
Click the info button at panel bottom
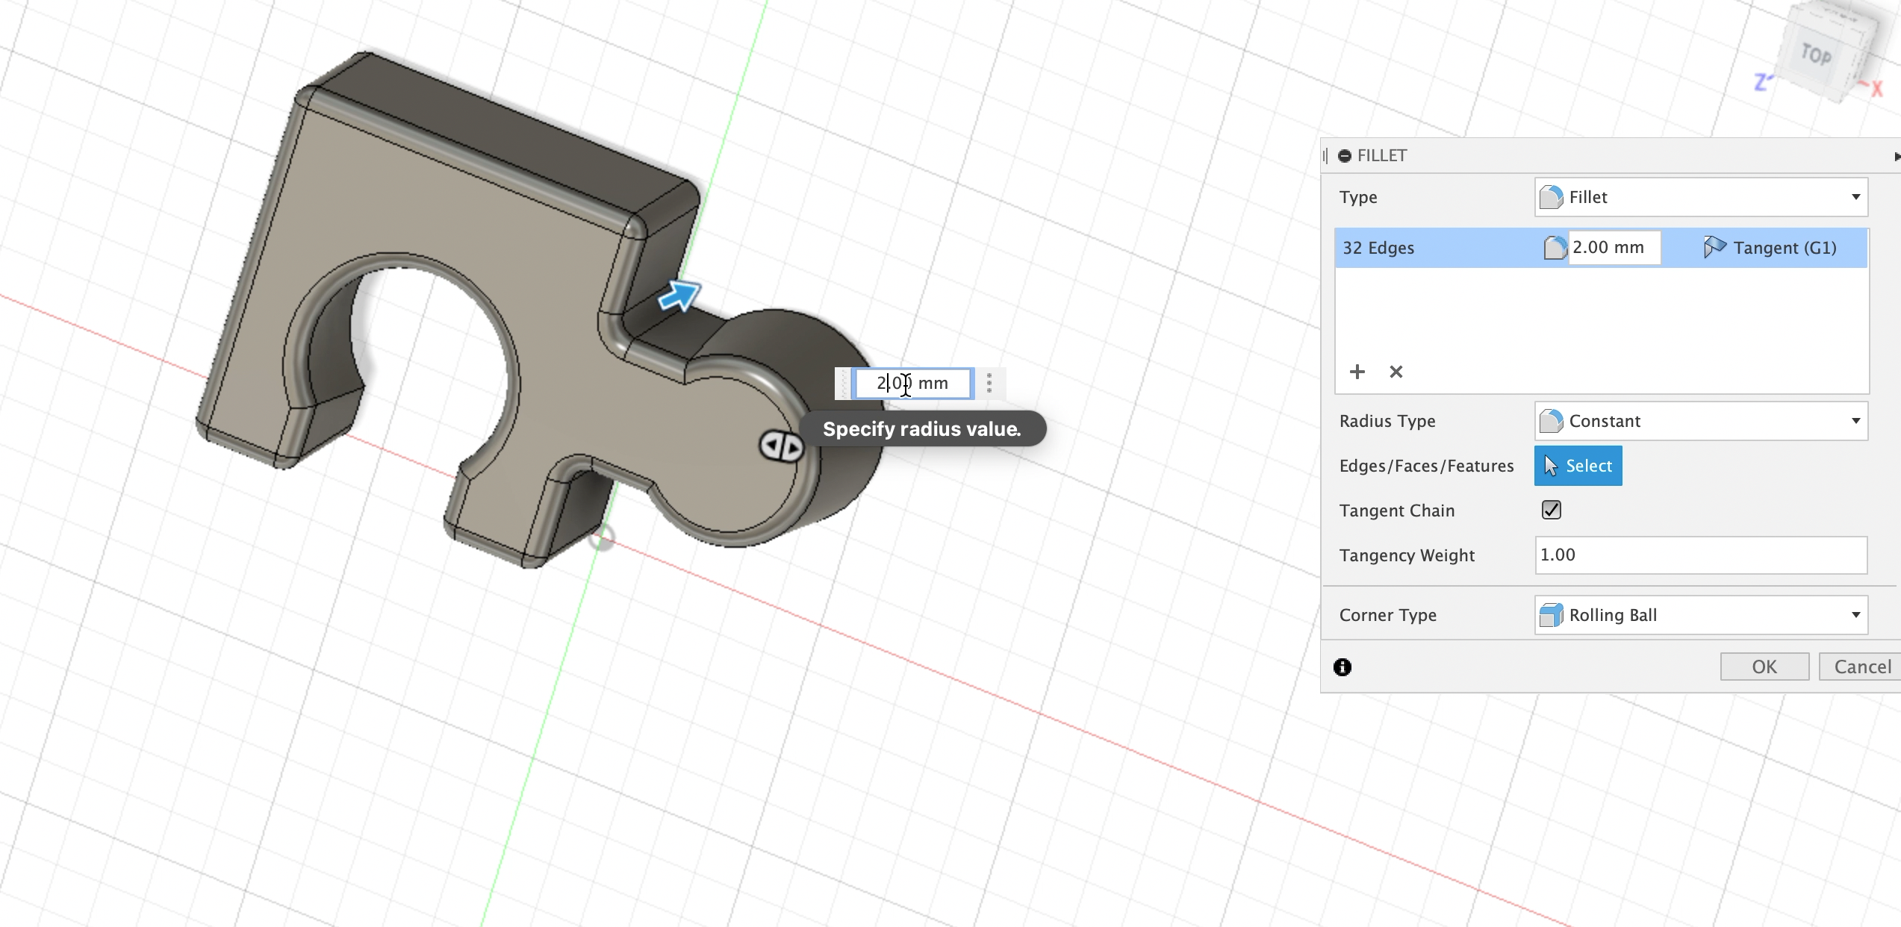point(1342,667)
